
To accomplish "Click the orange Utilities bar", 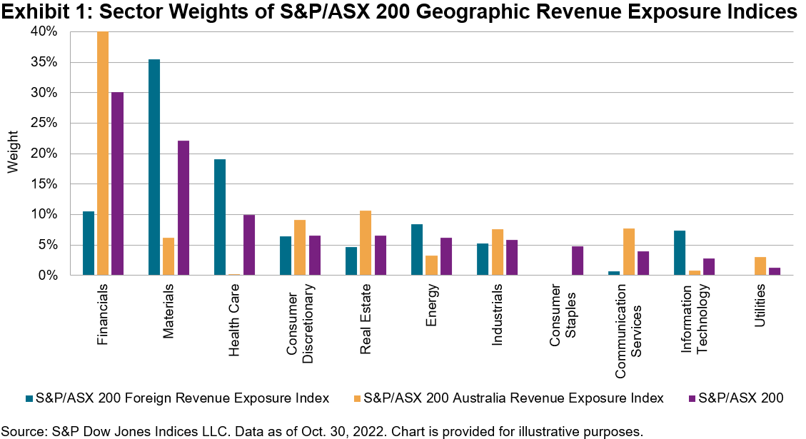I will (760, 266).
